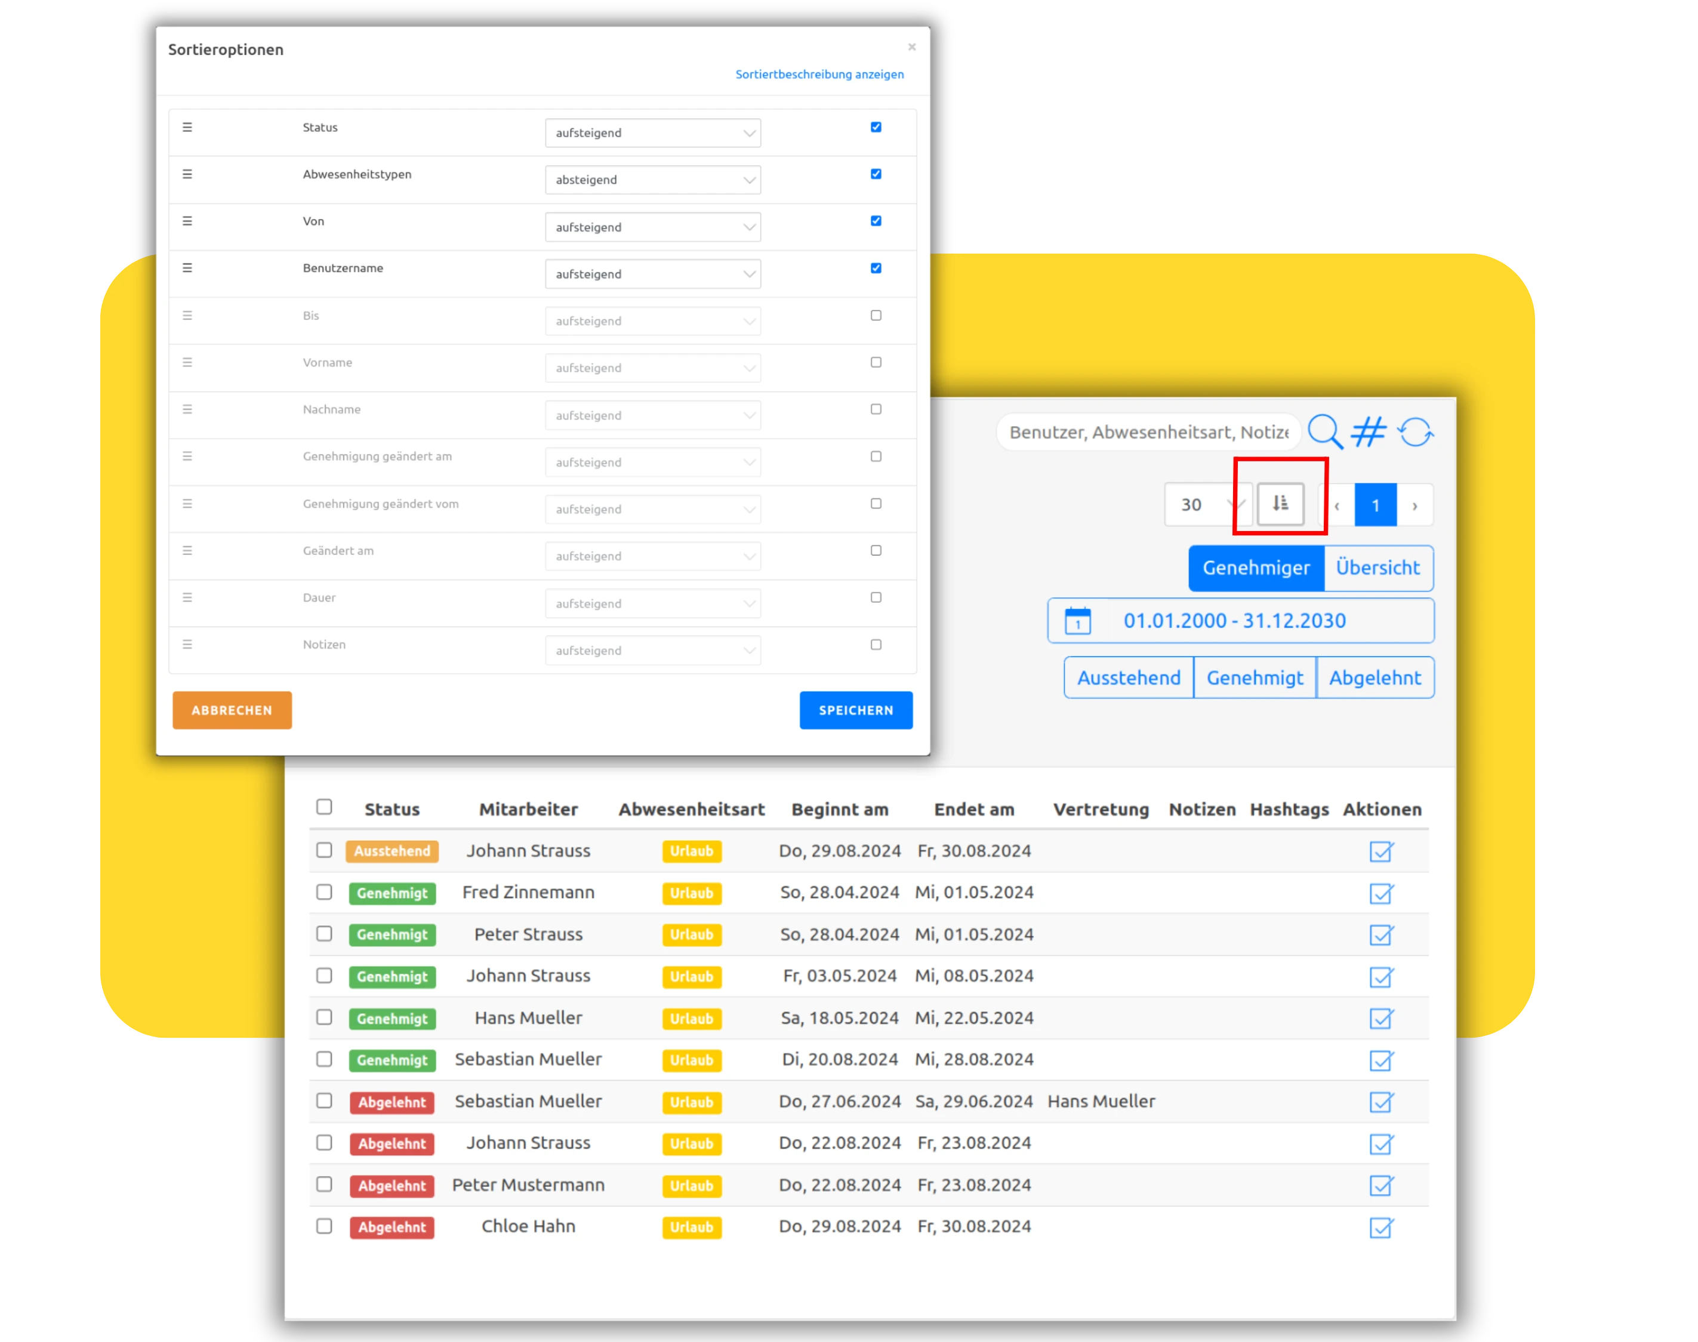Image resolution: width=1698 pixels, height=1342 pixels.
Task: Click the refresh arrows icon
Action: (1415, 431)
